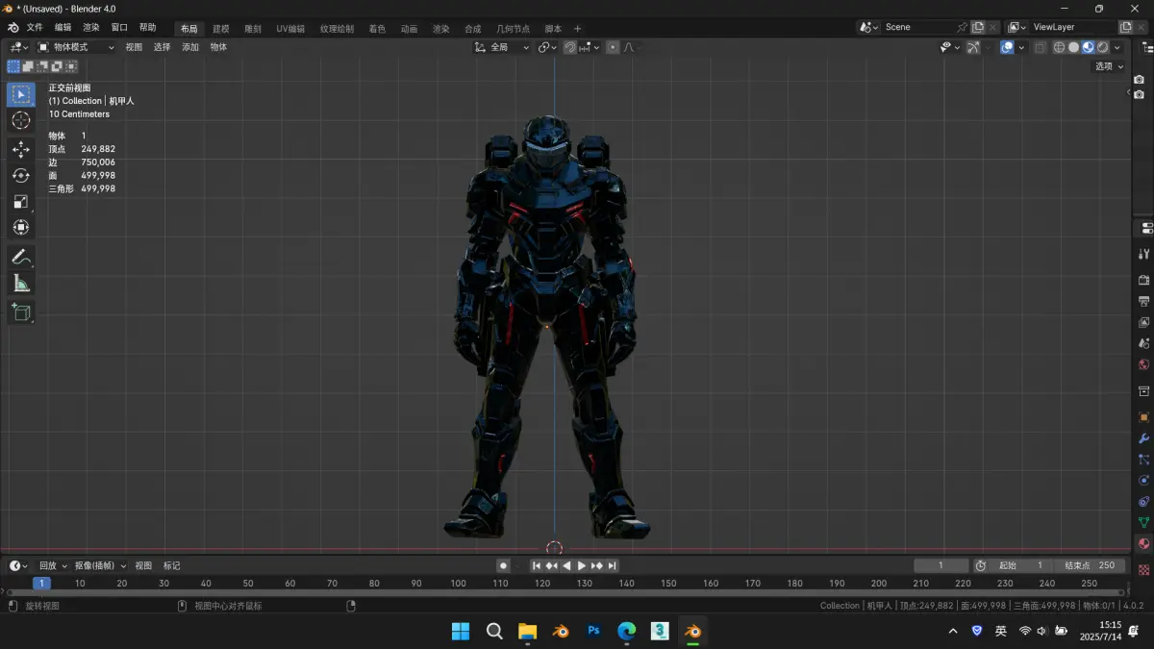This screenshot has width=1154, height=649.
Task: Toggle gizmo display button
Action: (x=973, y=47)
